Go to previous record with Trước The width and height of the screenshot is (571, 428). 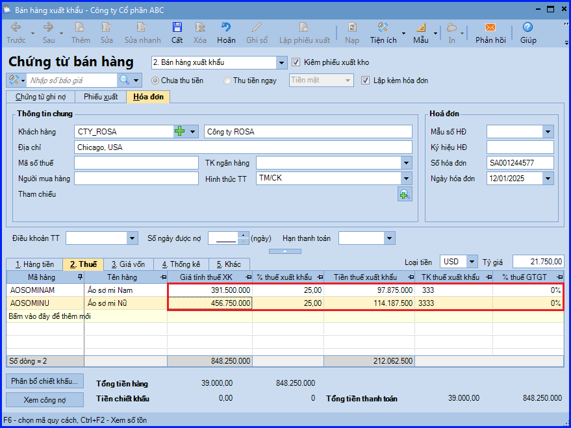pyautogui.click(x=16, y=32)
